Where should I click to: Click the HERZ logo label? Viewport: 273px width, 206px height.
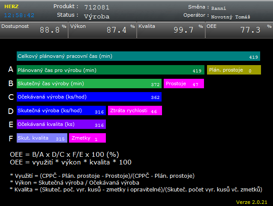click(11, 7)
